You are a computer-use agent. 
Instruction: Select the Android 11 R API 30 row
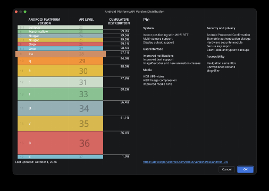60,71
